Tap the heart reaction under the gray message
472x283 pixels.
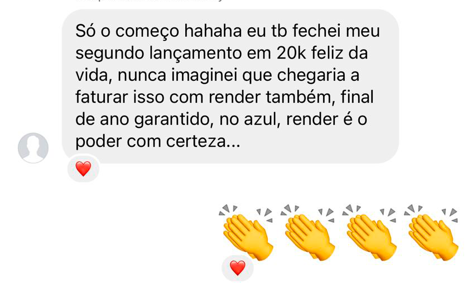click(x=83, y=169)
